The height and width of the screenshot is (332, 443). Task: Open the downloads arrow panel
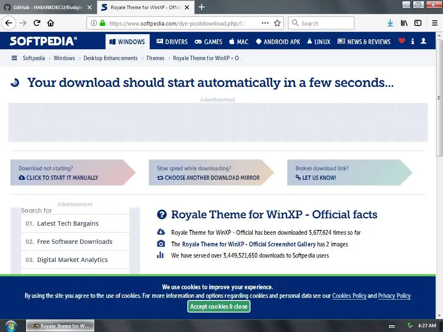[390, 23]
